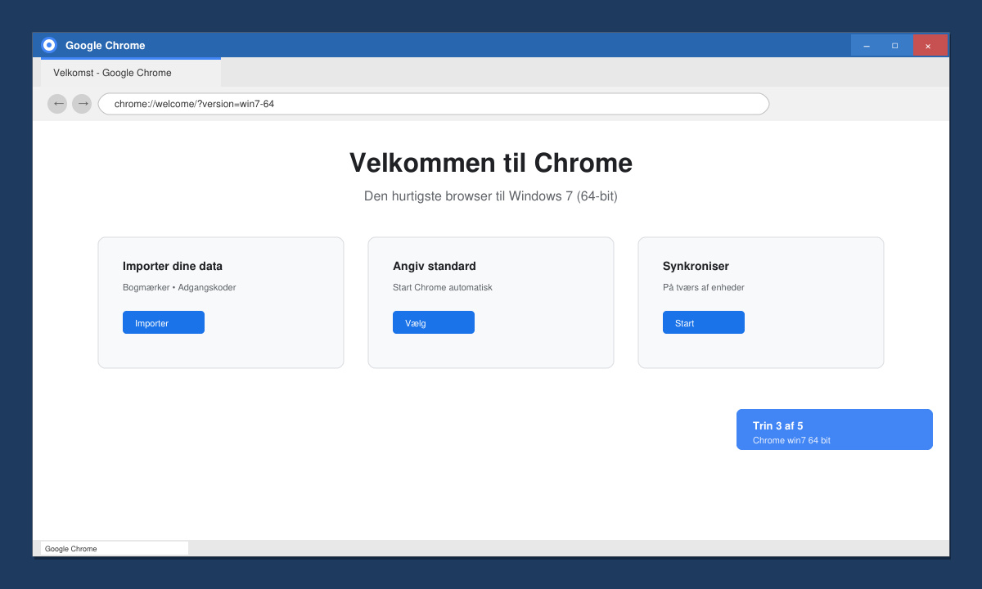
Task: Click the Google Chrome status bar label
Action: [115, 549]
